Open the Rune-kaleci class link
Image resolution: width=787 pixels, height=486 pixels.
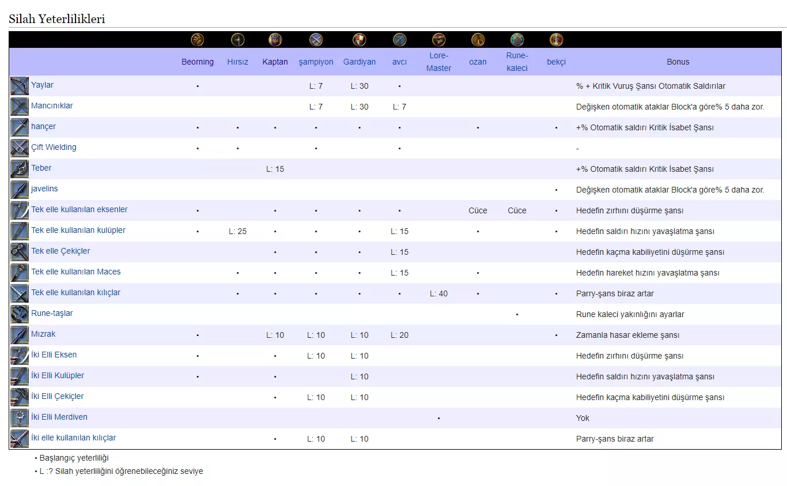click(517, 62)
